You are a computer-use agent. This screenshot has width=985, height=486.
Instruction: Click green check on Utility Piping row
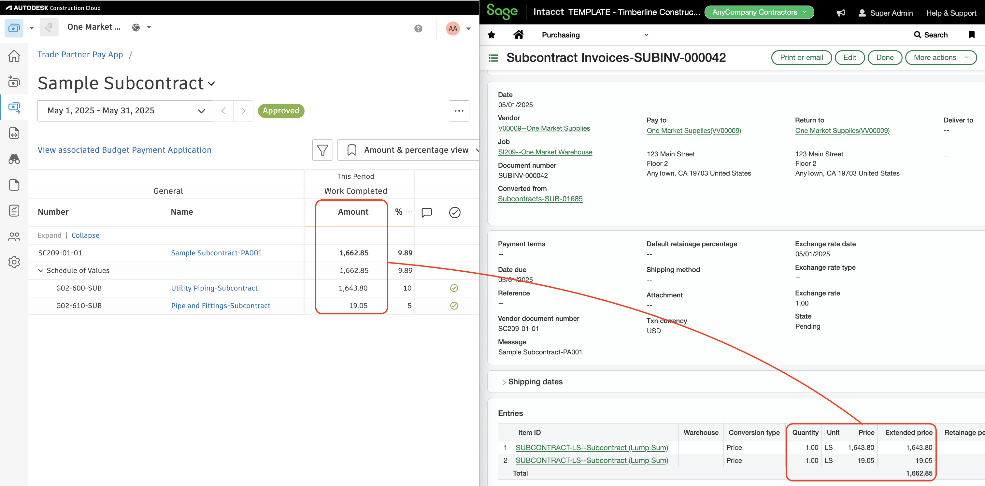point(454,288)
